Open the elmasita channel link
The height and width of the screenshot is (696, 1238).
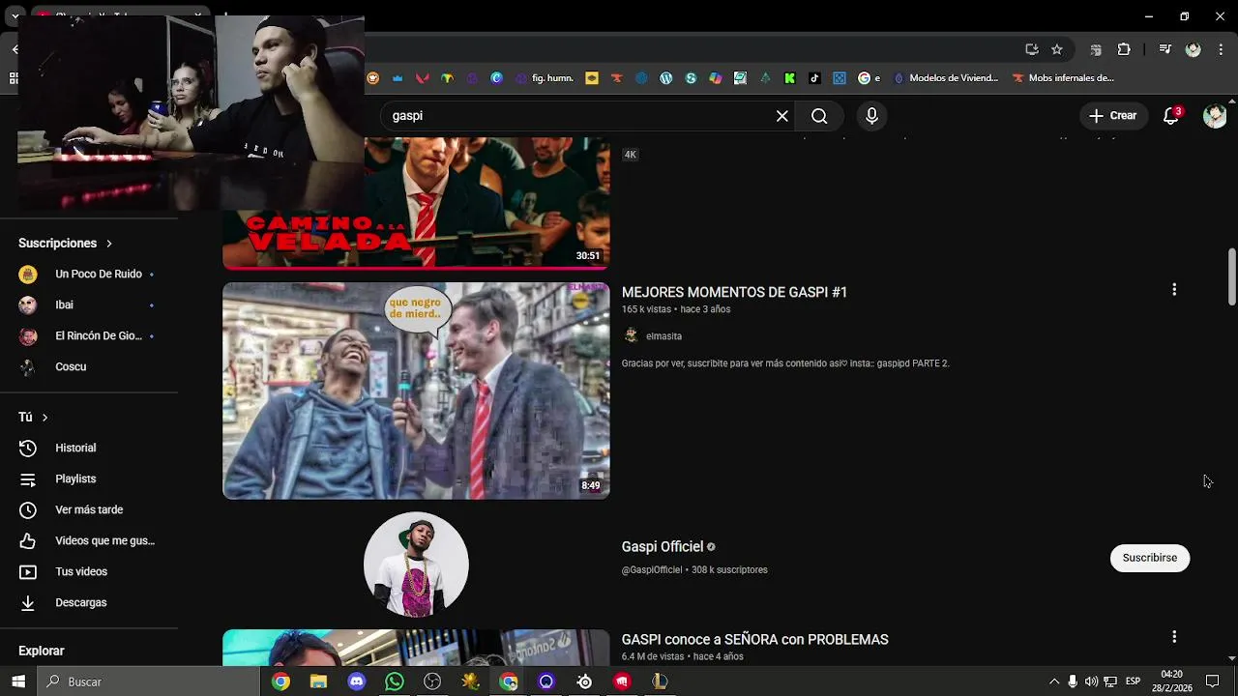point(663,336)
